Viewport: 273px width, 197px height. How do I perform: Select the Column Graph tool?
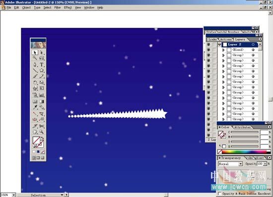point(42,95)
